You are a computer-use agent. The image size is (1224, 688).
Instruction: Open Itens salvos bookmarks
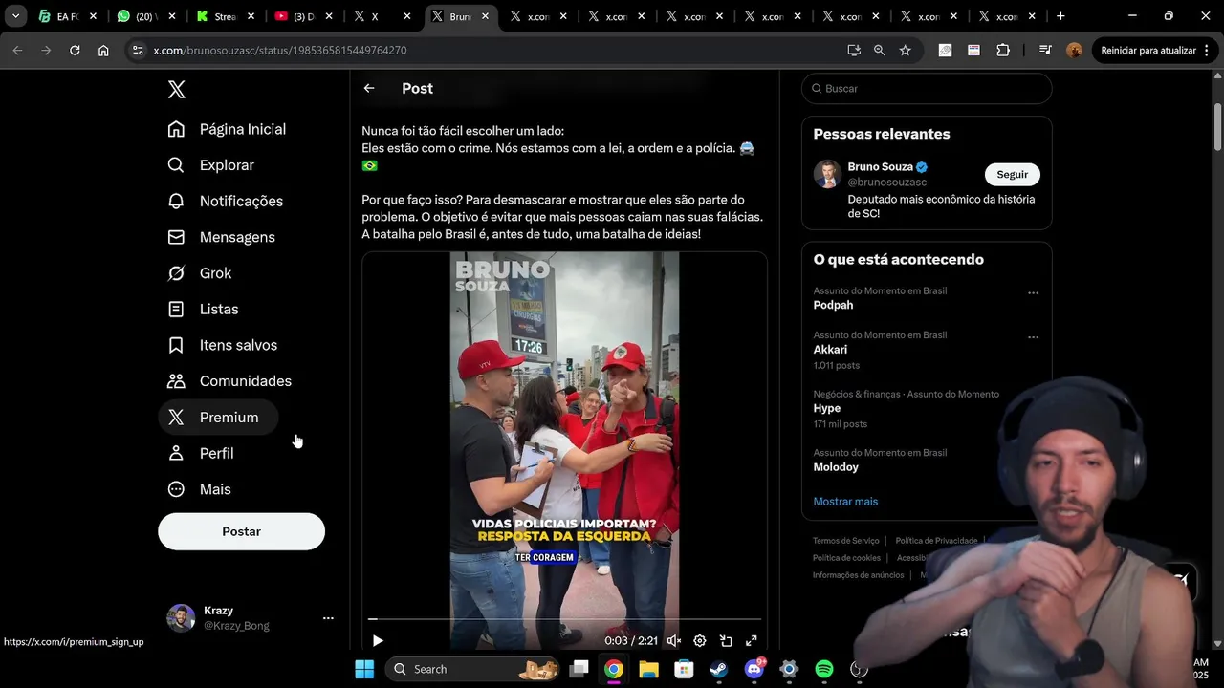point(222,345)
